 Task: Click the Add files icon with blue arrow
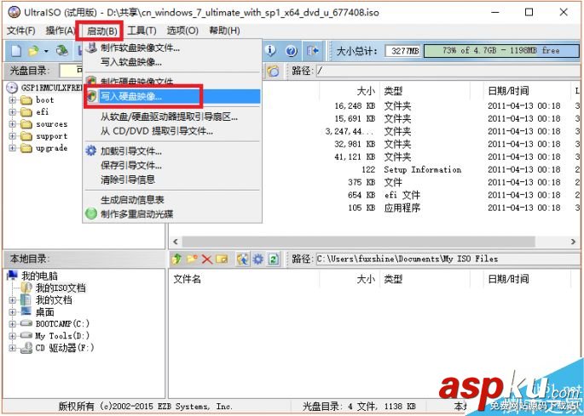click(x=243, y=259)
